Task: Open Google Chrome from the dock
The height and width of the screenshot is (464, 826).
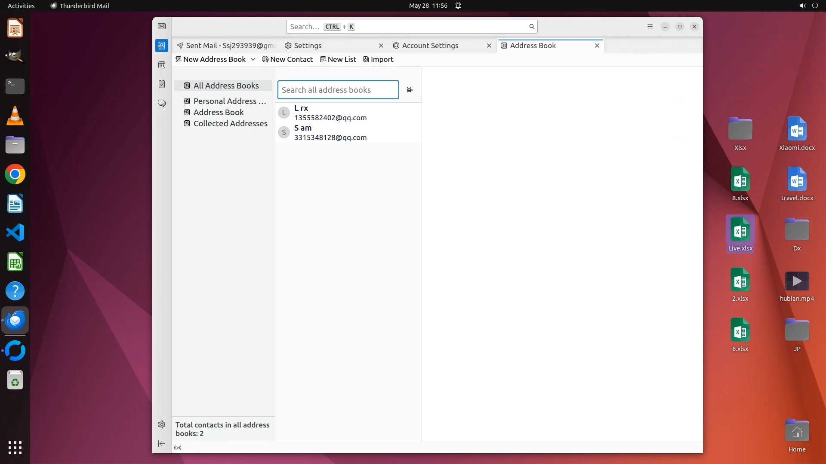Action: 15,174
